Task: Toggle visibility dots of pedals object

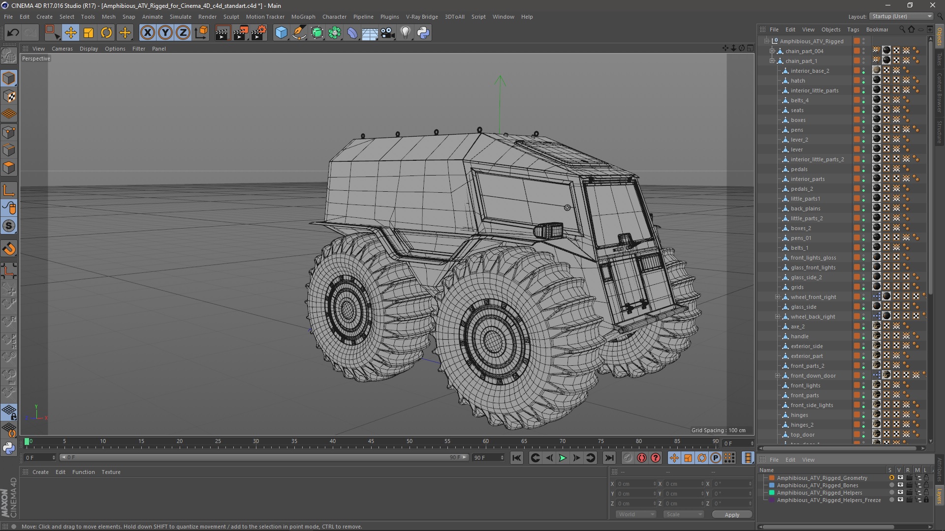Action: (x=864, y=169)
